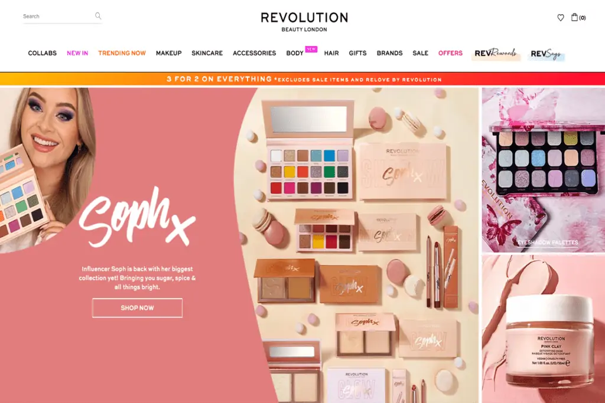Click the 3 for 2 promotion banner

coord(302,79)
